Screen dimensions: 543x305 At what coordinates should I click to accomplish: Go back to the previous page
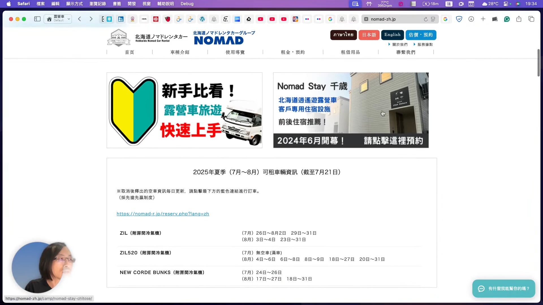pos(79,19)
